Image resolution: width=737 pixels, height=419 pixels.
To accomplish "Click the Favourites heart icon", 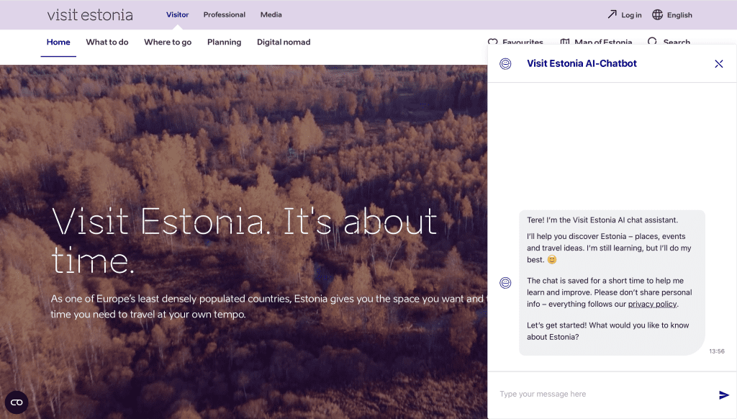I will pyautogui.click(x=493, y=42).
